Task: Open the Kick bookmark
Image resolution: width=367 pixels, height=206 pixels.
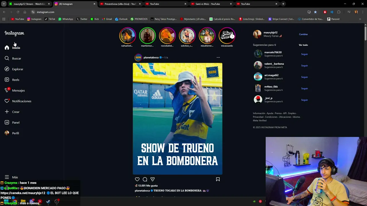Action: tap(95, 19)
